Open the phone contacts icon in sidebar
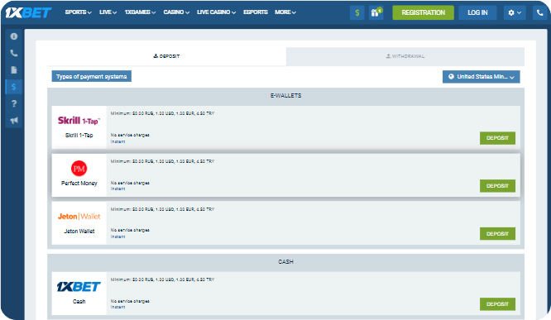Screen dimensions: 551x320 point(14,53)
